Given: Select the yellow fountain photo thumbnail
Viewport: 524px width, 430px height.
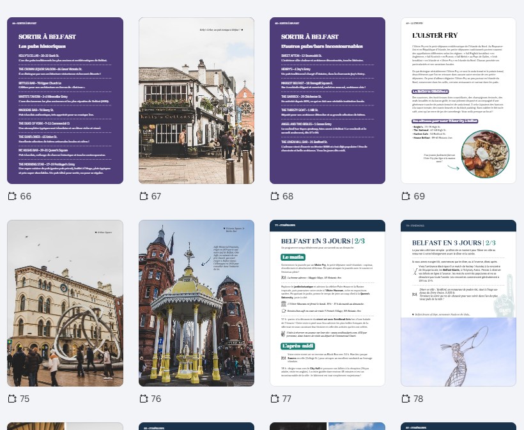Looking at the screenshot, I should pos(196,303).
